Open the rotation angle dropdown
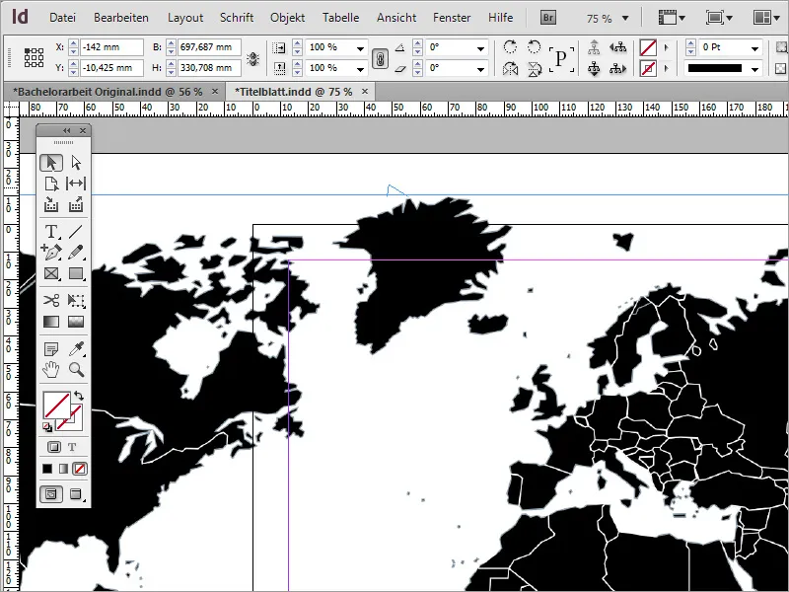 (481, 48)
